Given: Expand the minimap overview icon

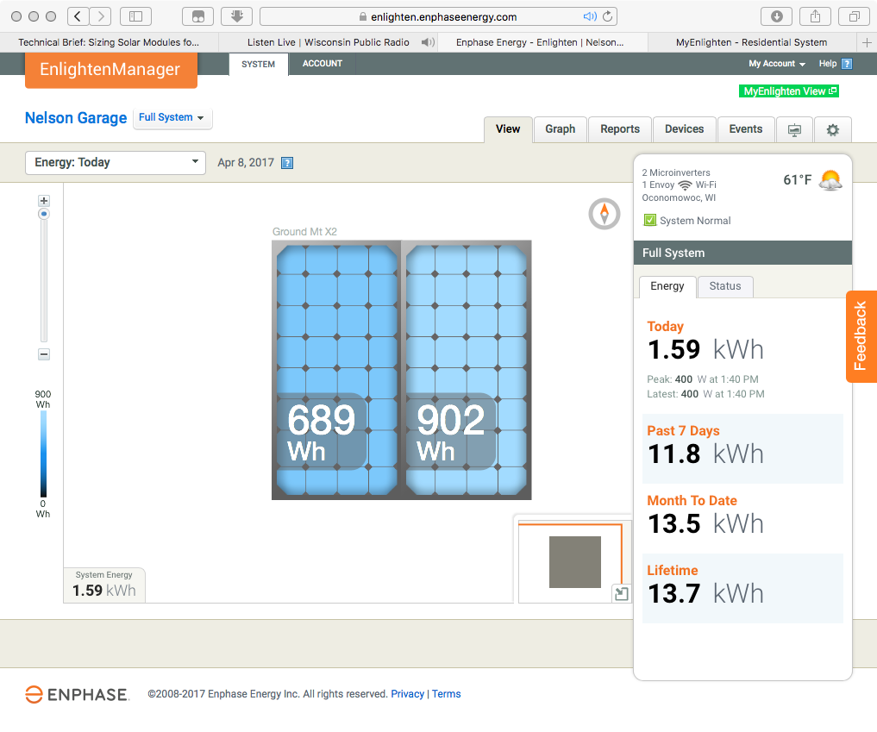Looking at the screenshot, I should 621,593.
